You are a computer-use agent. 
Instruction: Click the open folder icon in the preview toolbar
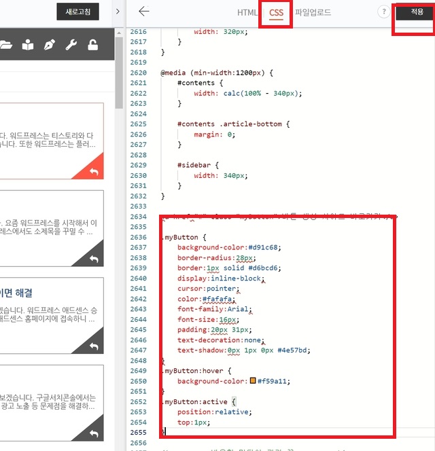pos(5,45)
